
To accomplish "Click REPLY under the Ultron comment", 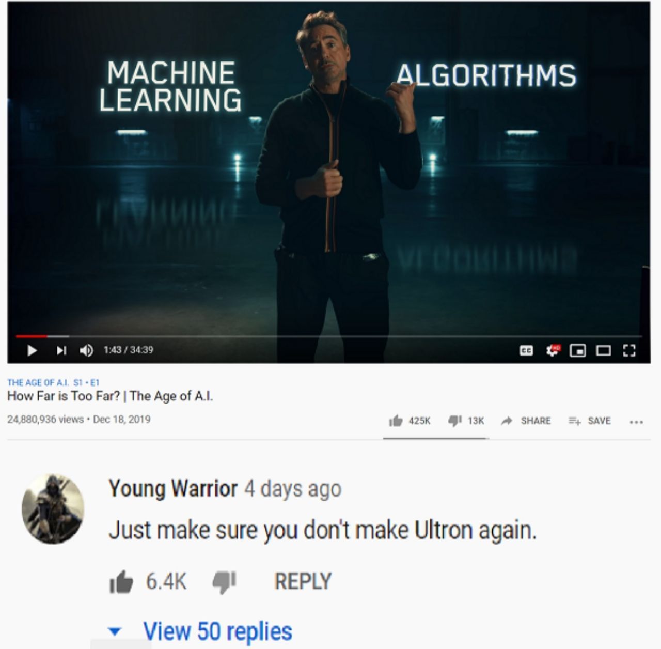I will pyautogui.click(x=303, y=581).
